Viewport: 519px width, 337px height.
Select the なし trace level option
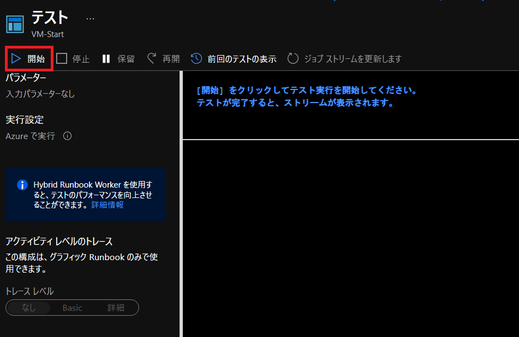[x=28, y=308]
